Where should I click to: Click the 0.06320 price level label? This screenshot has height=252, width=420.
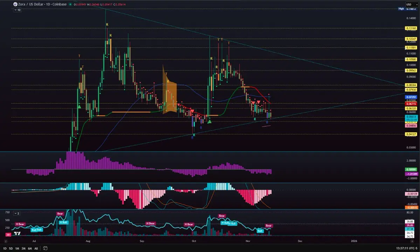pos(411,108)
